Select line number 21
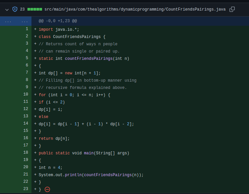This screenshot has width=249, height=194. [x=26, y=175]
